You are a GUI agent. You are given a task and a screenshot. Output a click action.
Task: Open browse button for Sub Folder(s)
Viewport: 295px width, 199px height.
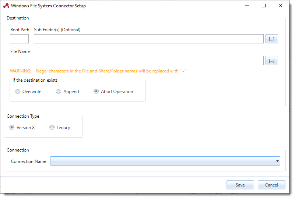point(271,39)
